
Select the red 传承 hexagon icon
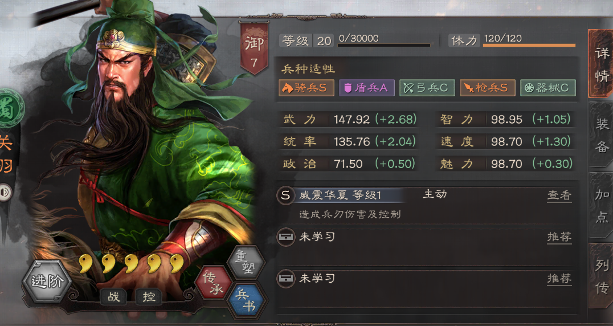[x=214, y=283]
